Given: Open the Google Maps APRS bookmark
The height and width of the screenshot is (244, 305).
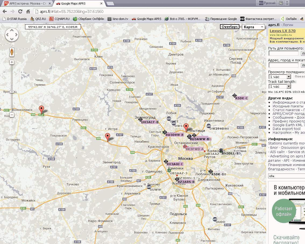Looking at the screenshot, I should pyautogui.click(x=147, y=19).
